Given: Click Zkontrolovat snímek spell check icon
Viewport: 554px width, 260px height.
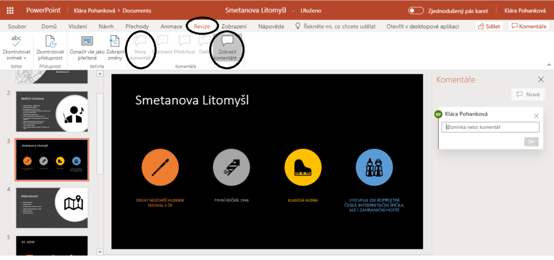Looking at the screenshot, I should tap(16, 42).
